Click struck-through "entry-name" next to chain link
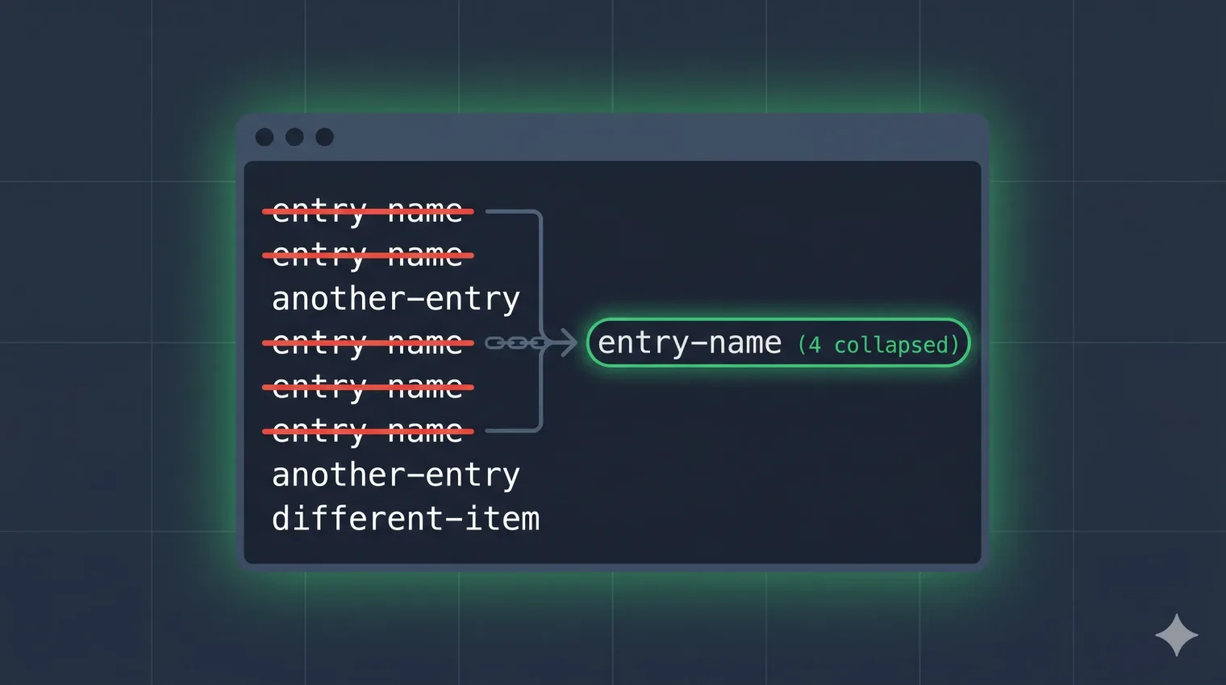 point(368,343)
